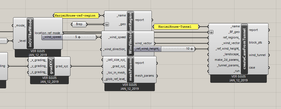Click the _ref_wind_height_ input on createCaseFromTunnel
This screenshot has width=281, height=109.
(228, 49)
